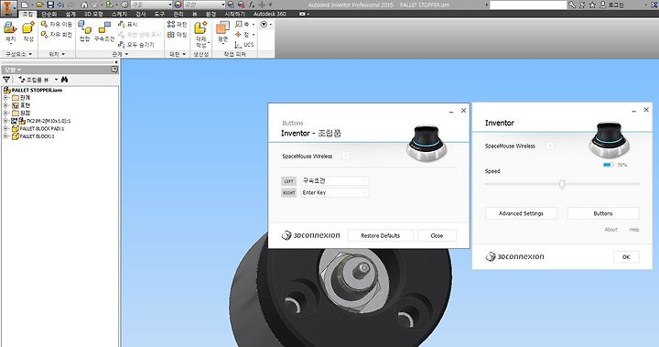Click the wrench icon beside the search box

[572, 5]
